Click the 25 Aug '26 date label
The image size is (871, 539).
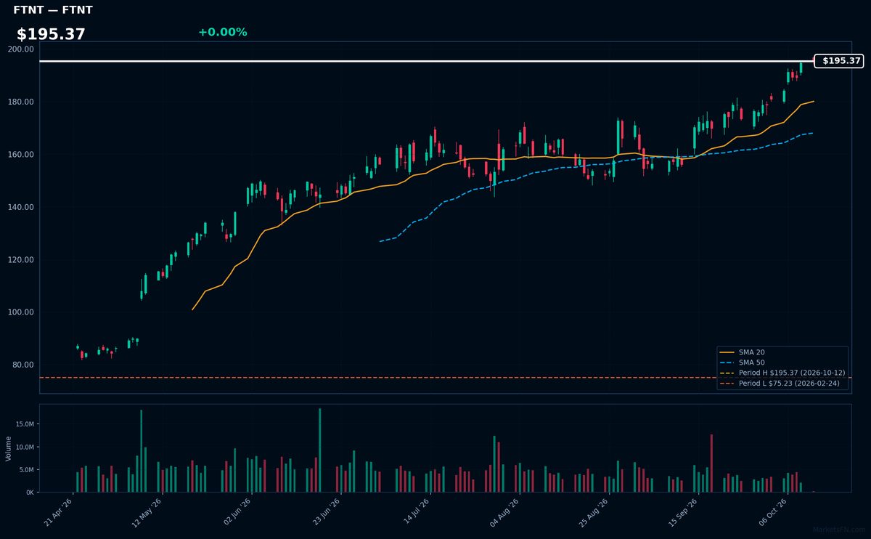pyautogui.click(x=594, y=513)
